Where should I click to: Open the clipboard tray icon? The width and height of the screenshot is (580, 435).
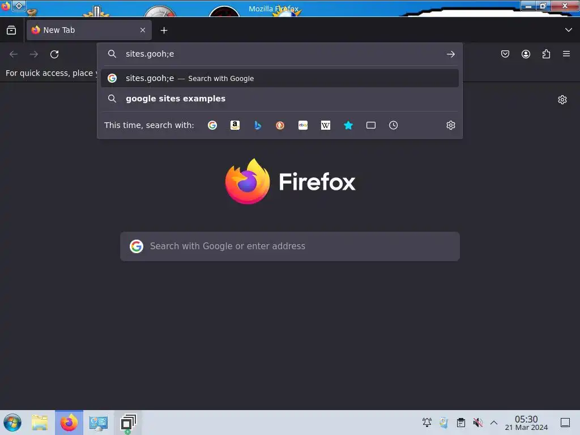point(461,422)
